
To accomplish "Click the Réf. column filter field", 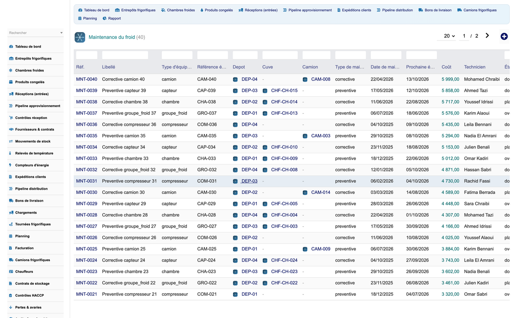I will click(x=87, y=55).
